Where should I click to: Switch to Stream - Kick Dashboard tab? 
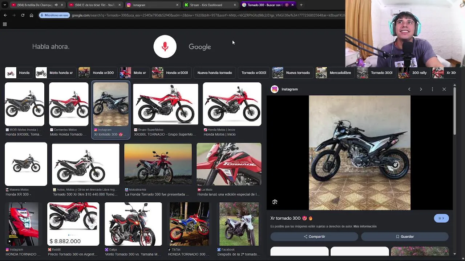pyautogui.click(x=210, y=5)
